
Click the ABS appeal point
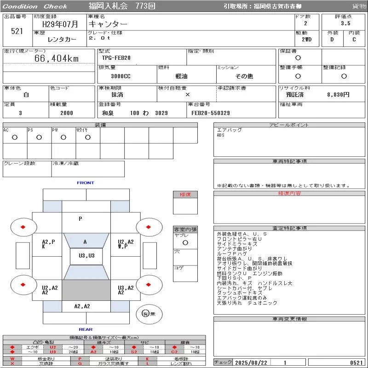pos(221,135)
